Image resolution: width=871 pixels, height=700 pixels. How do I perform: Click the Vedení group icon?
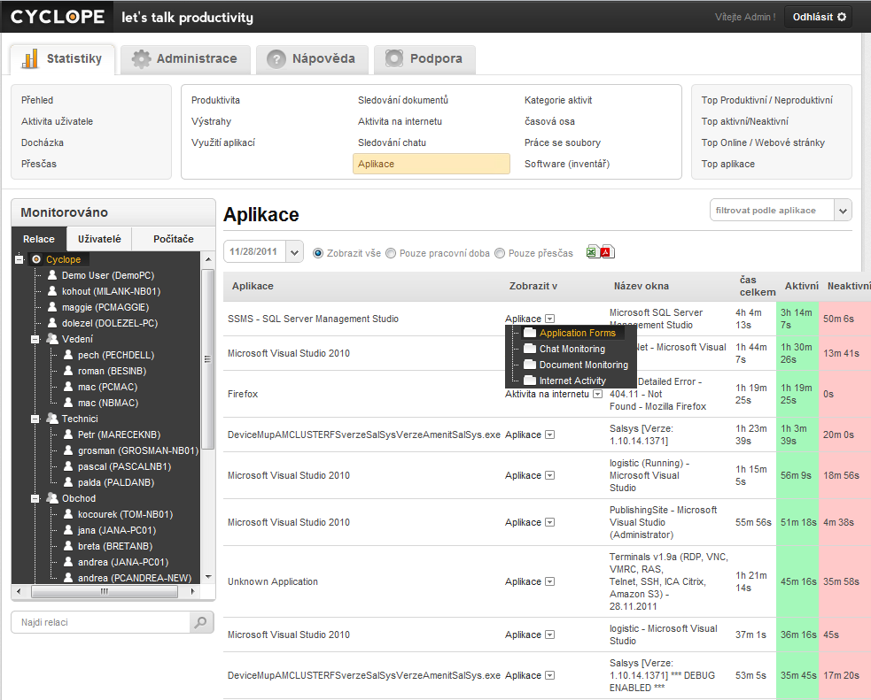[53, 338]
